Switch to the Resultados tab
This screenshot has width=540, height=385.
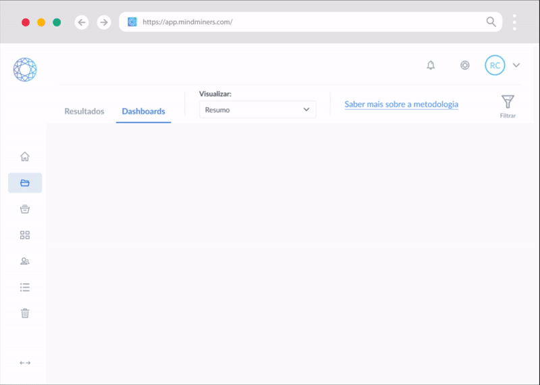click(84, 111)
